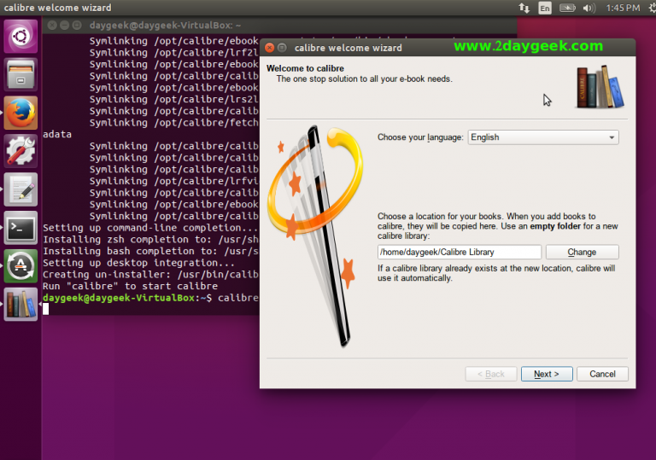
Task: Click terminal line 'Setting up desktop integration...'
Action: click(x=138, y=263)
